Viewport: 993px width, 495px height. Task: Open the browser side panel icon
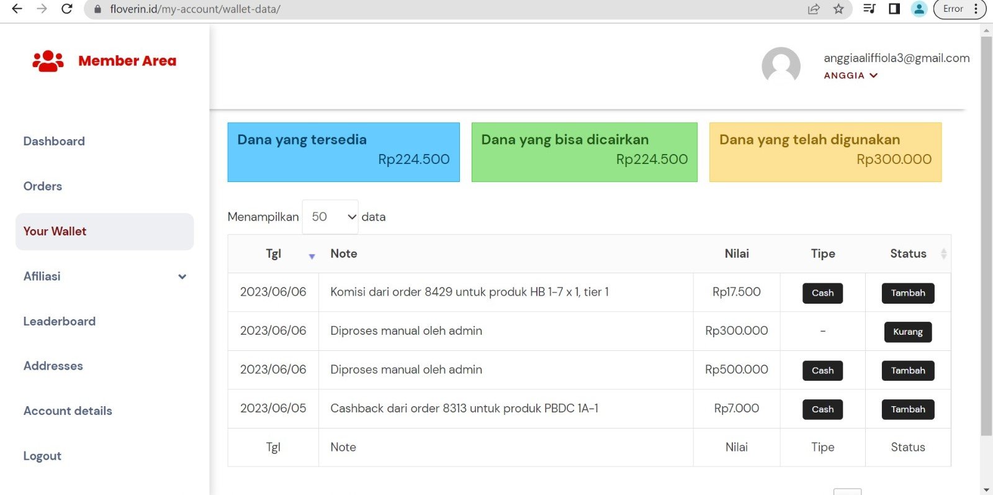[894, 9]
